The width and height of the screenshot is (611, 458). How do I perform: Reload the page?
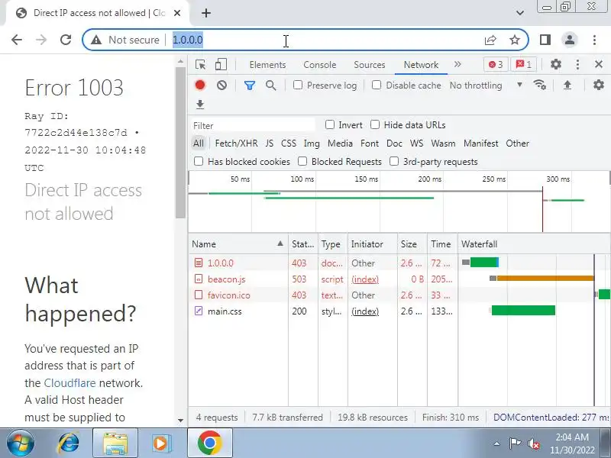pyautogui.click(x=66, y=40)
